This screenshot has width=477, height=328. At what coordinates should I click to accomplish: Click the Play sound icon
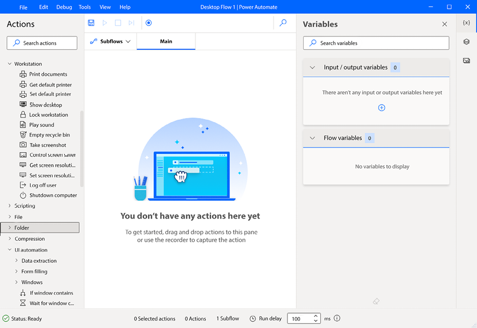tap(23, 124)
